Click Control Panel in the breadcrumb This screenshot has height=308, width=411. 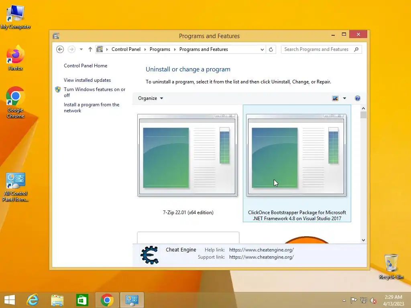(126, 49)
